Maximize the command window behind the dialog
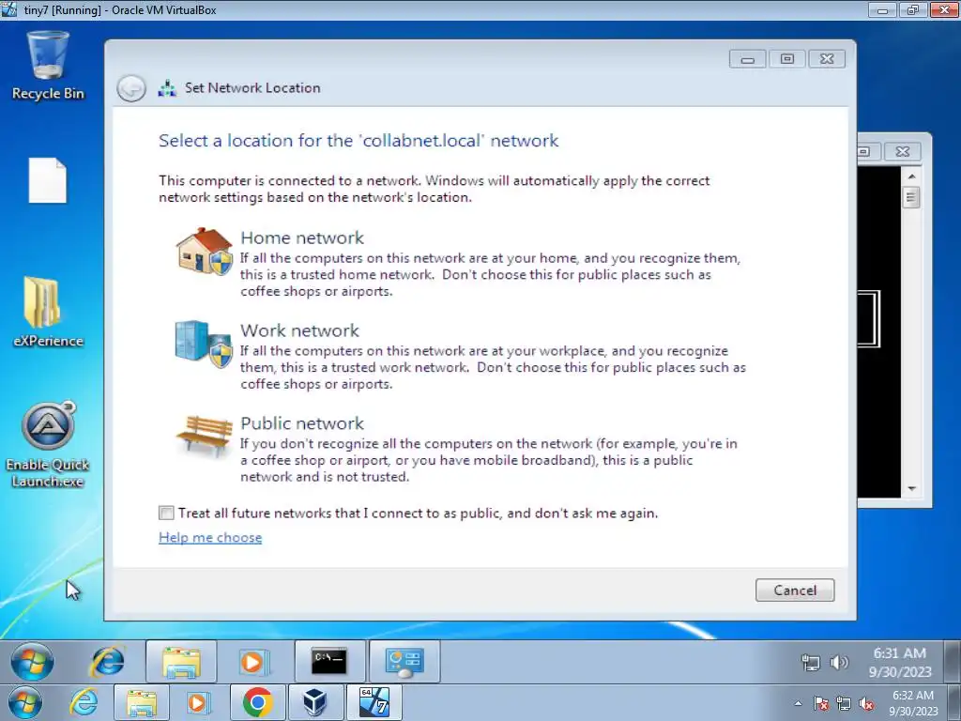 pos(865,151)
